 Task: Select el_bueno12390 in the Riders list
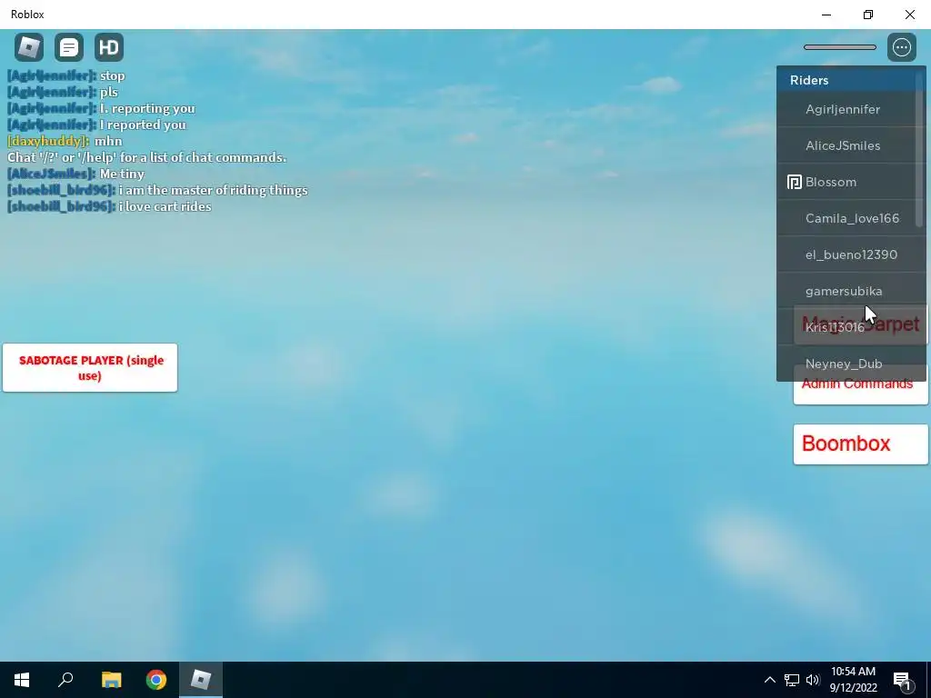tap(846, 254)
